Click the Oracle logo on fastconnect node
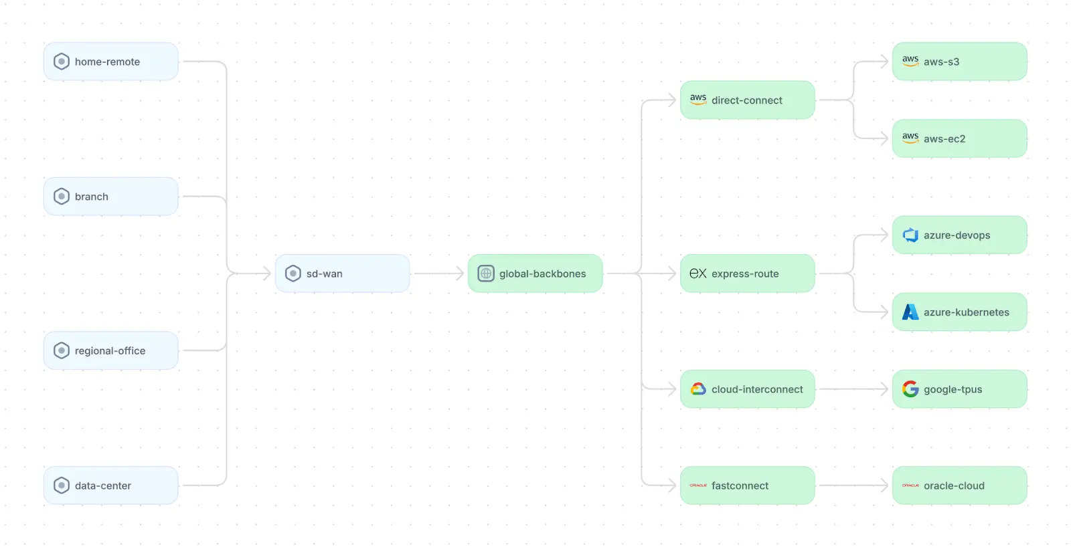1071x549 pixels. pos(698,485)
